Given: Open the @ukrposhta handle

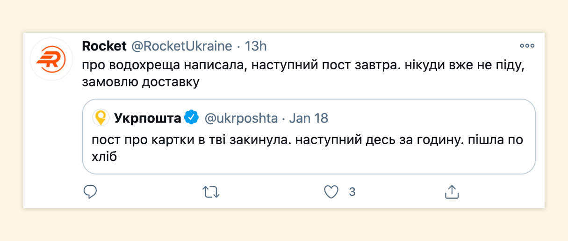Looking at the screenshot, I should pyautogui.click(x=241, y=118).
